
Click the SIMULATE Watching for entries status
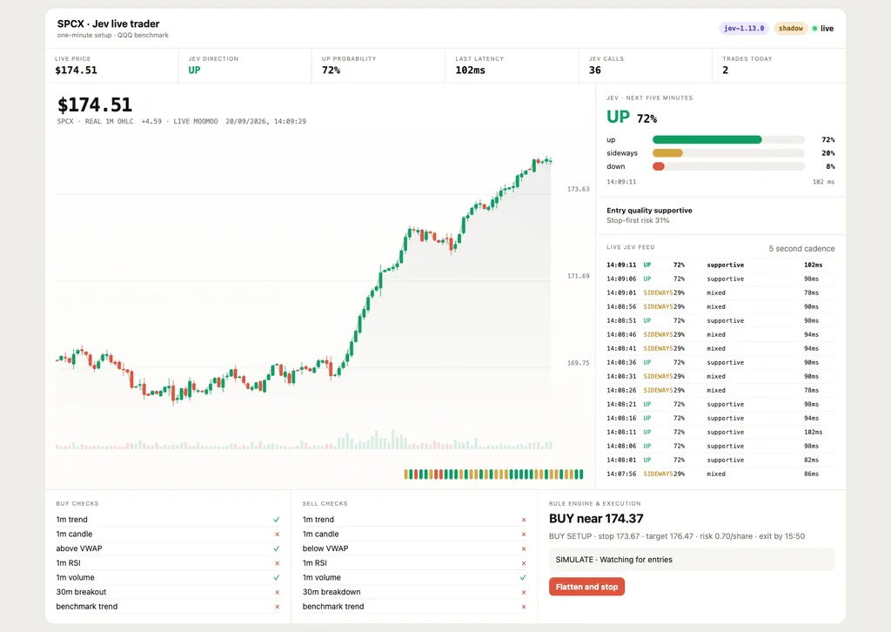pos(692,560)
